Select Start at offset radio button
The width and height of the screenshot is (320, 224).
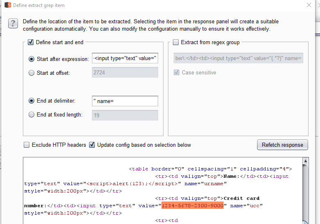(31, 73)
